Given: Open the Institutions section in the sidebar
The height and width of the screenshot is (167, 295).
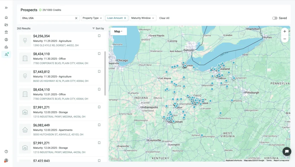Looking at the screenshot, I should point(6,32).
